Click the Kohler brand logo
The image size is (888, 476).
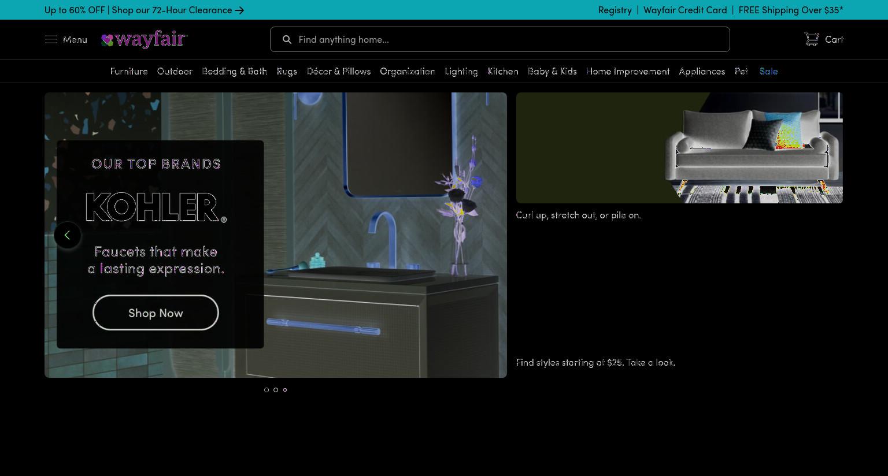(x=156, y=207)
